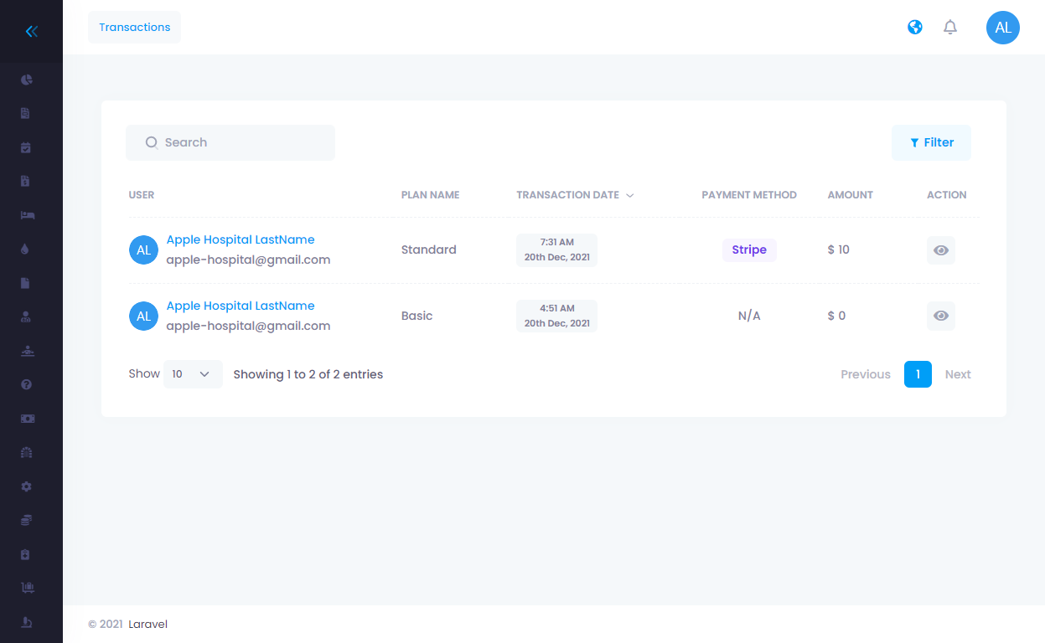Screen dimensions: 1045x643
Task: Select the blood drop sidebar icon
Action: (x=27, y=249)
